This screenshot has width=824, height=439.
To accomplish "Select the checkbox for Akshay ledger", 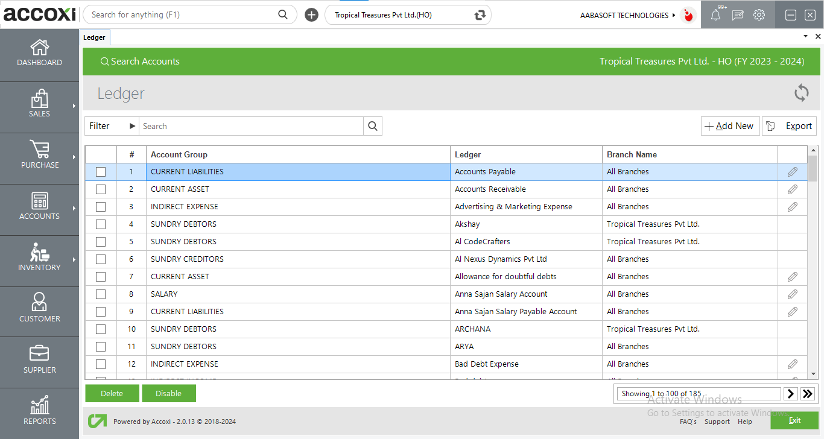I will (x=101, y=224).
